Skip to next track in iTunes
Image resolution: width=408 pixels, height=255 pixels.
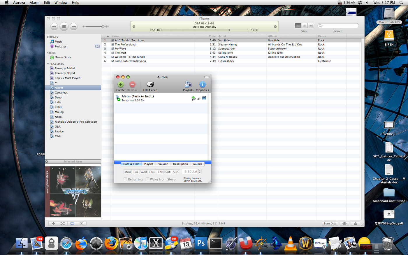coord(74,27)
